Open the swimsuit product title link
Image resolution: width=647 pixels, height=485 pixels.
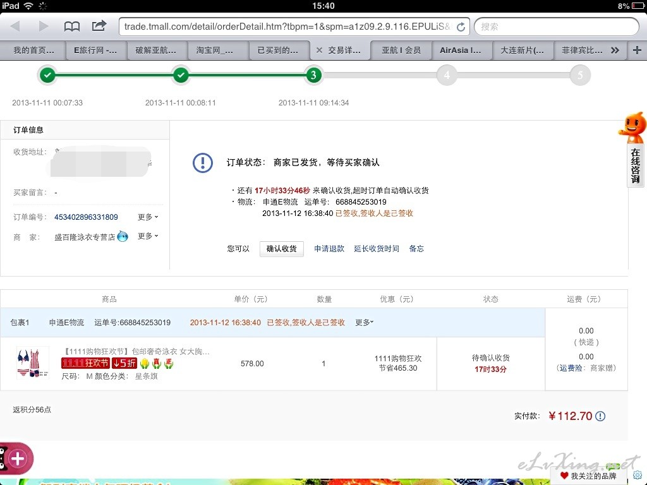[135, 351]
